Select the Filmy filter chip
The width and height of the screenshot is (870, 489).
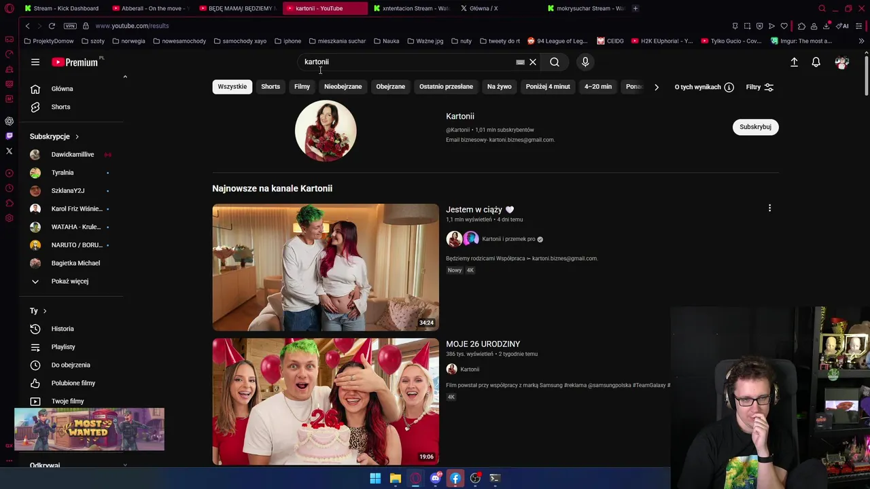[x=302, y=87]
